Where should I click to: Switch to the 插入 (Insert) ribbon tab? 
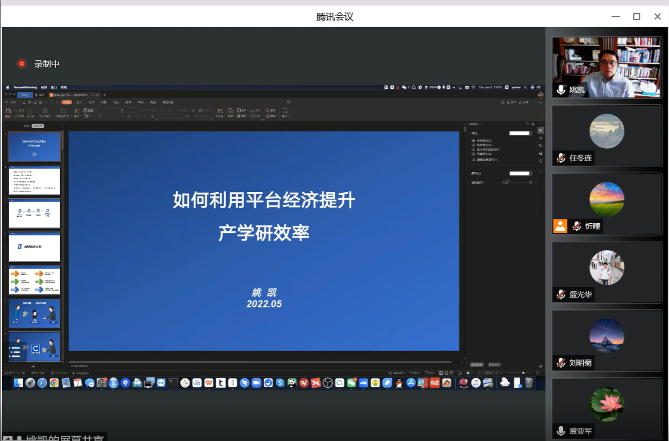point(79,102)
